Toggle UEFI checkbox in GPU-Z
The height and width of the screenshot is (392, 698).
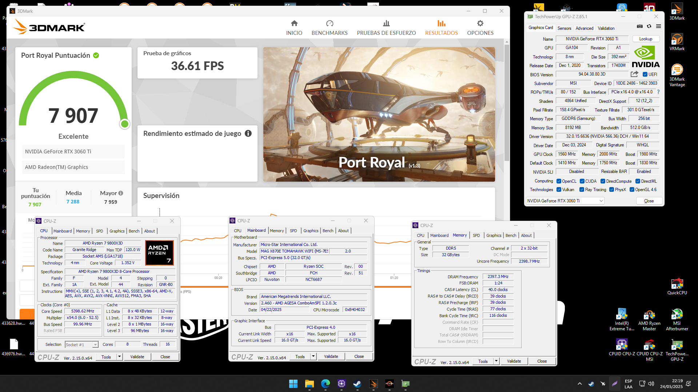pos(645,74)
